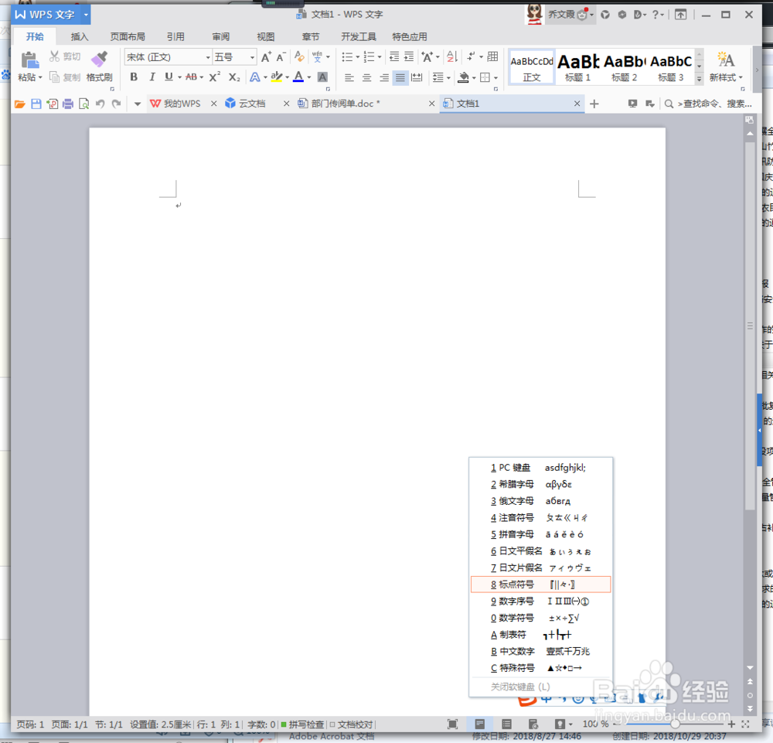Image resolution: width=773 pixels, height=743 pixels.
Task: Click the Paste icon
Action: click(29, 60)
